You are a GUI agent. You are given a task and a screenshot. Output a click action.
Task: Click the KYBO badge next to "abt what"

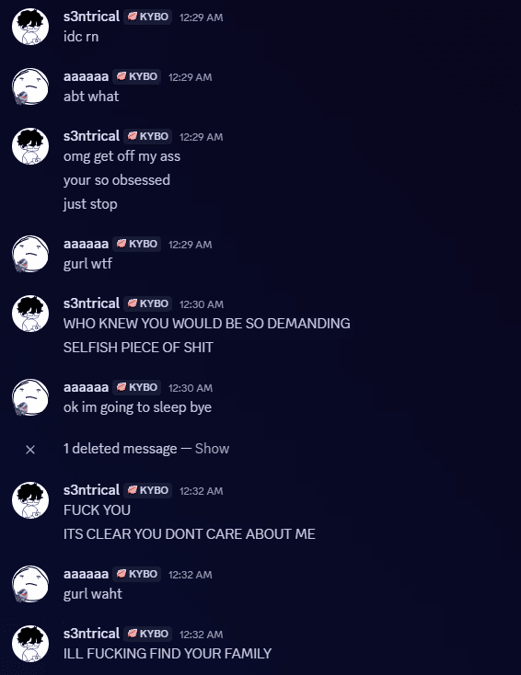(x=136, y=76)
